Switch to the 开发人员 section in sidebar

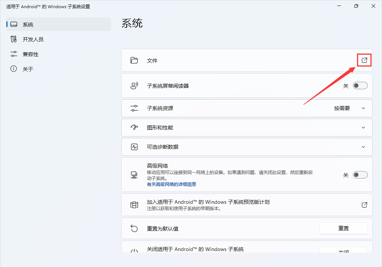click(28, 39)
